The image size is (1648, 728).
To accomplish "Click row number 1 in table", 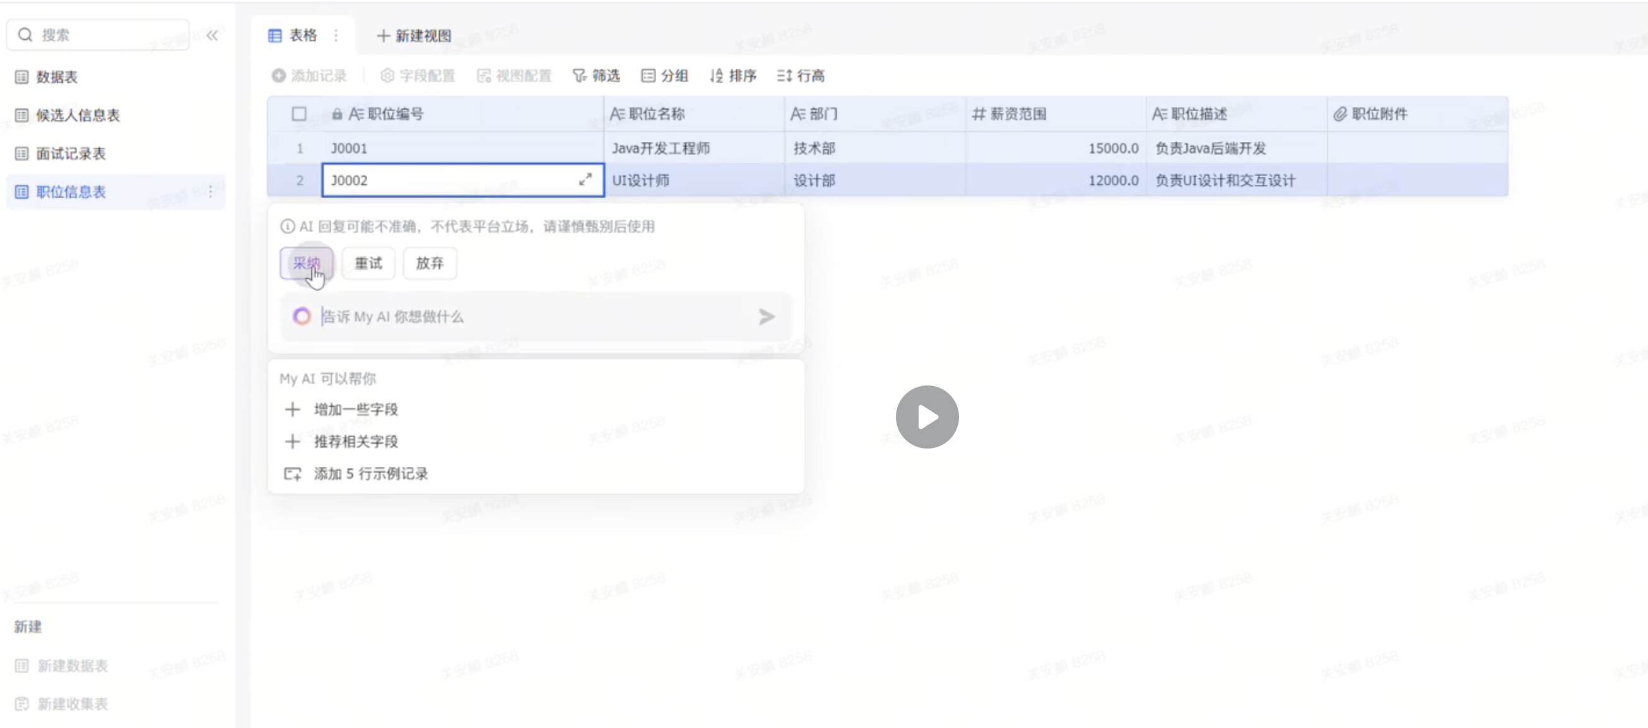I will [x=300, y=148].
